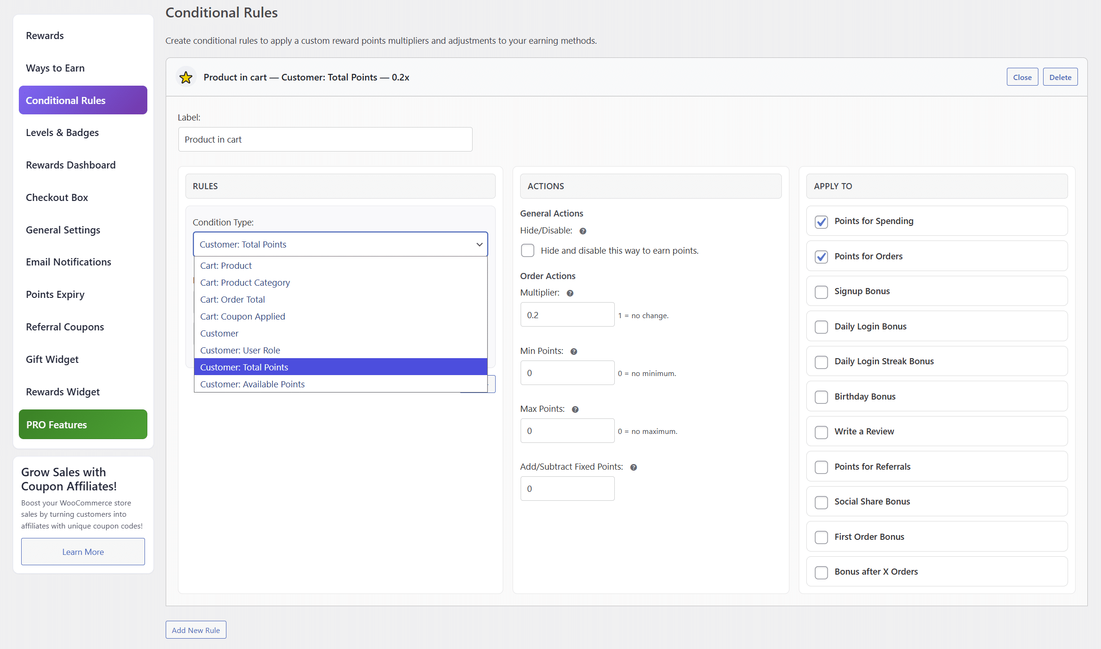Choose Customer: Available Points option
Viewport: 1101px width, 649px height.
pos(252,384)
